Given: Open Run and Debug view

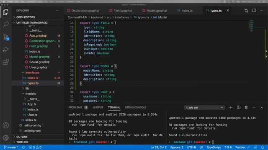Looking at the screenshot, I should tap(5, 50).
